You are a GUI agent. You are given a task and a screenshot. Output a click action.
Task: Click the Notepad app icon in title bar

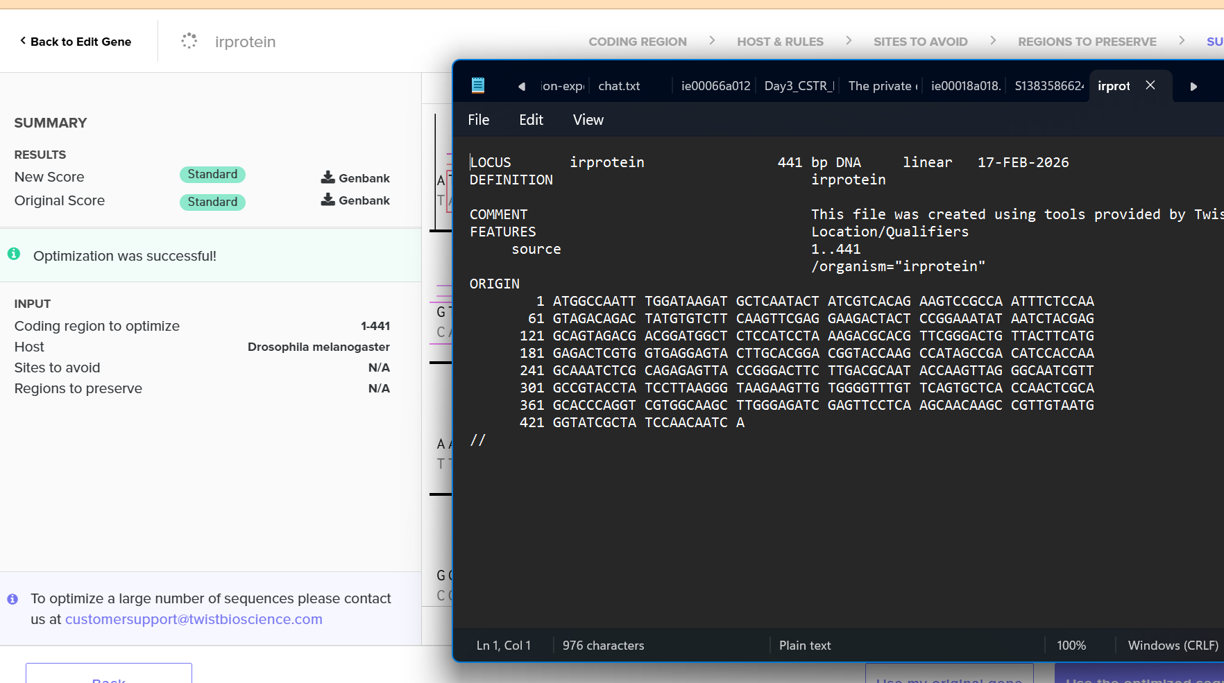[x=477, y=85]
